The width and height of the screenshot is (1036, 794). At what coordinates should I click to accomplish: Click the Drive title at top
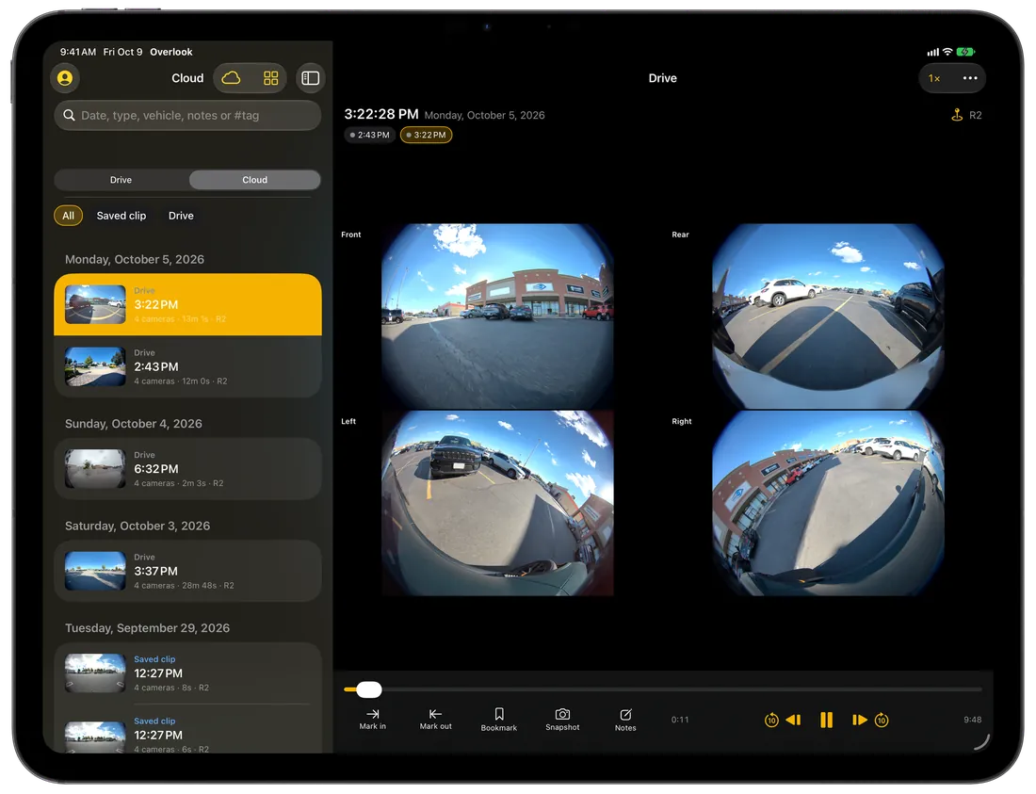[663, 78]
